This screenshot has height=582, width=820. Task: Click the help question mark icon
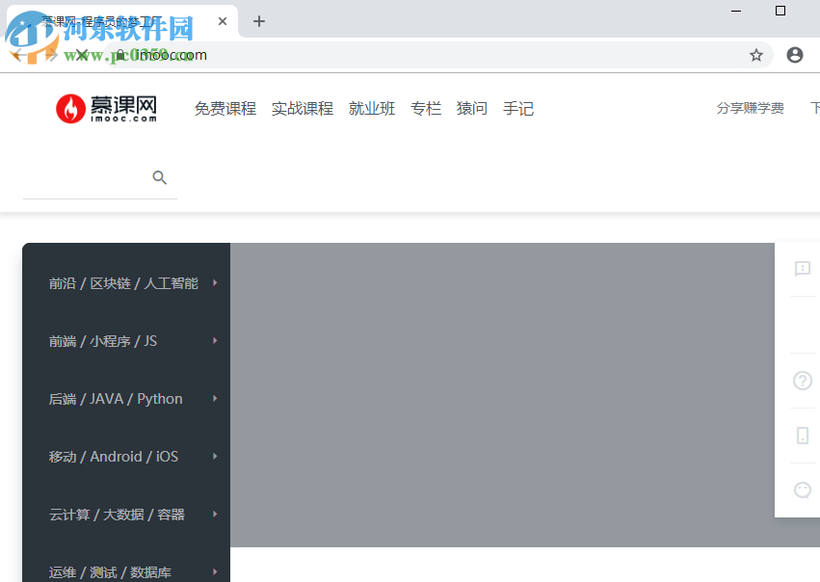(x=802, y=381)
